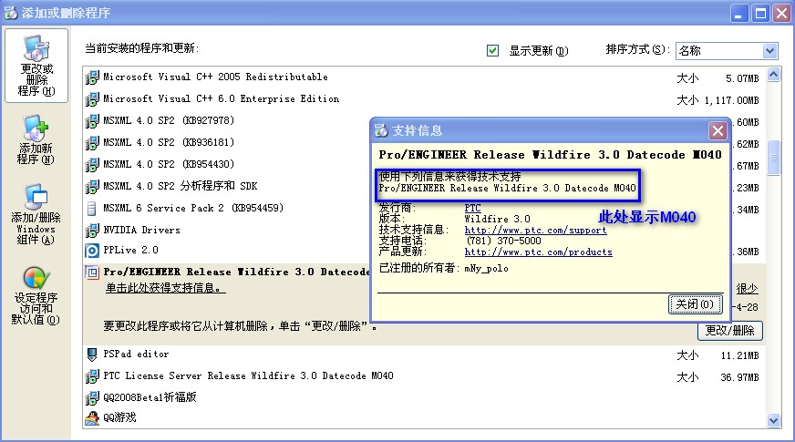Image resolution: width=795 pixels, height=442 pixels.
Task: Click the 很少 usage link
Action: pos(747,289)
